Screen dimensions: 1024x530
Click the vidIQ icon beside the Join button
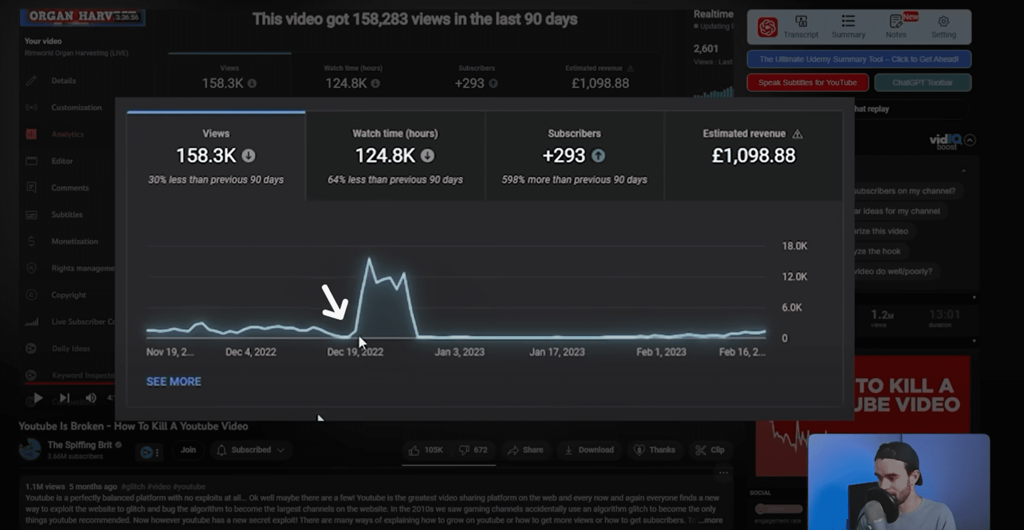tap(146, 452)
